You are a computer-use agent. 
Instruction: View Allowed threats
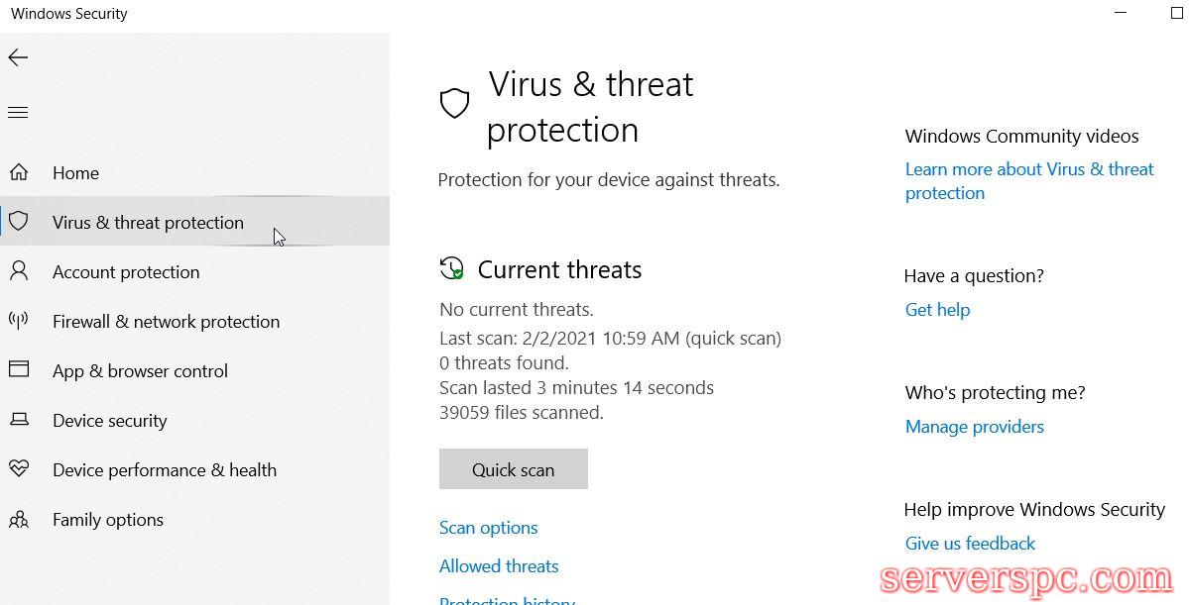pyautogui.click(x=499, y=566)
